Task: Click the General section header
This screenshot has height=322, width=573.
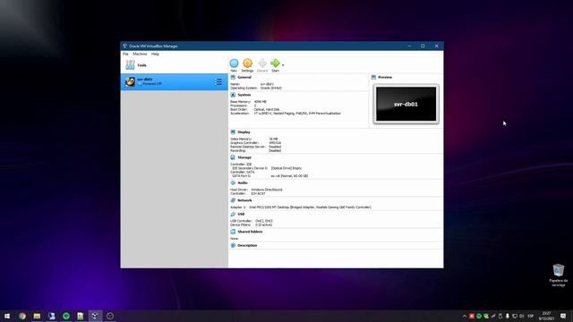Action: click(x=244, y=78)
